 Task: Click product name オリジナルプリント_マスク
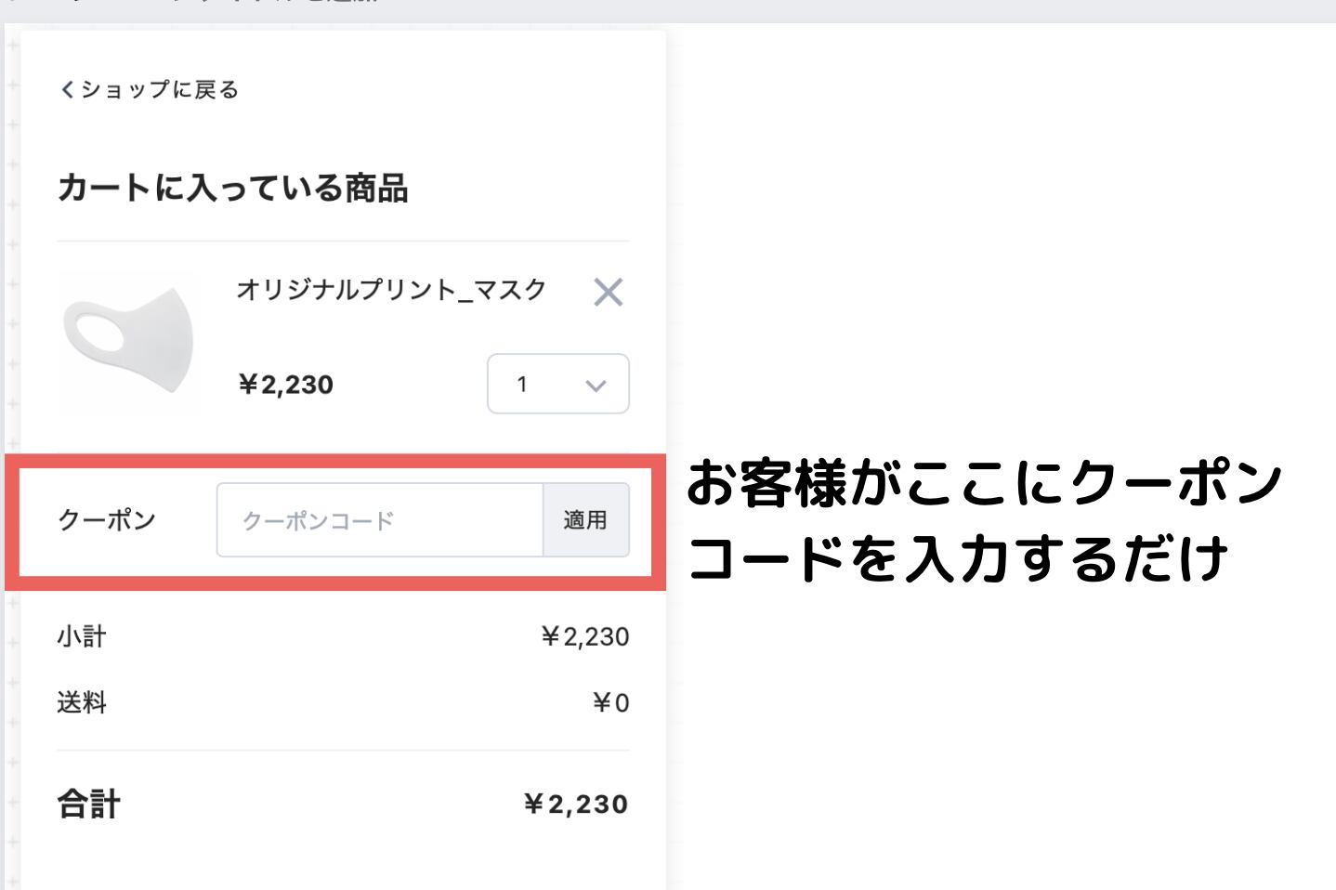[x=391, y=290]
